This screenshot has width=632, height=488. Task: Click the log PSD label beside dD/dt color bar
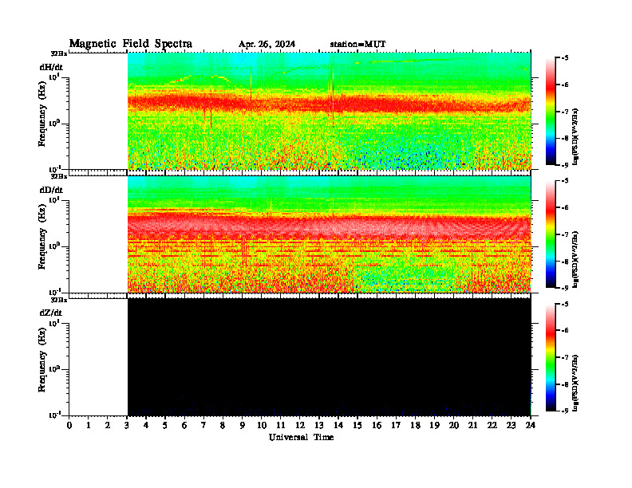click(x=575, y=260)
